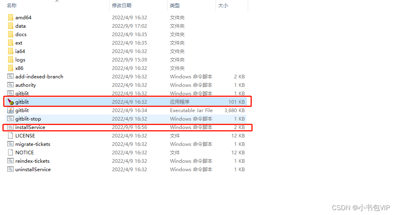Click the installService script icon

(x=10, y=127)
